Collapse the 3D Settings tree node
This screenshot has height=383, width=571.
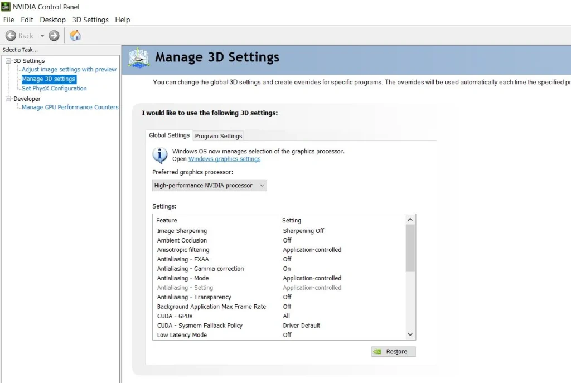pyautogui.click(x=8, y=61)
